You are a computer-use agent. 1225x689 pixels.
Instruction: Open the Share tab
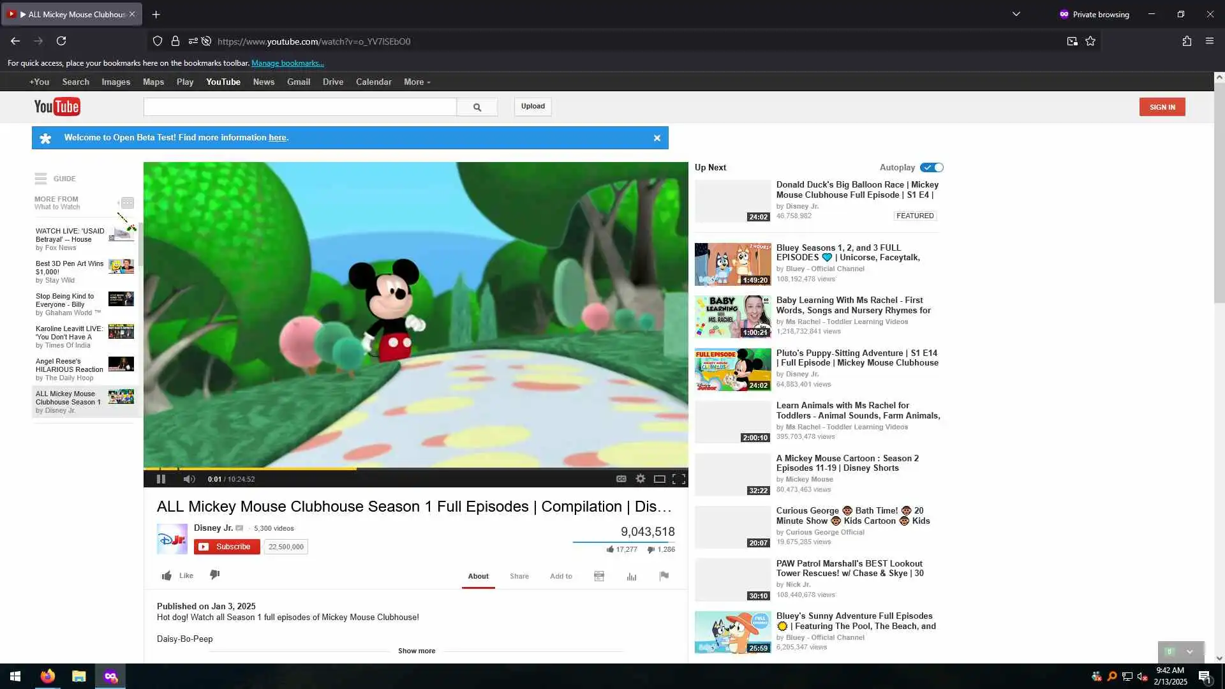click(x=519, y=576)
